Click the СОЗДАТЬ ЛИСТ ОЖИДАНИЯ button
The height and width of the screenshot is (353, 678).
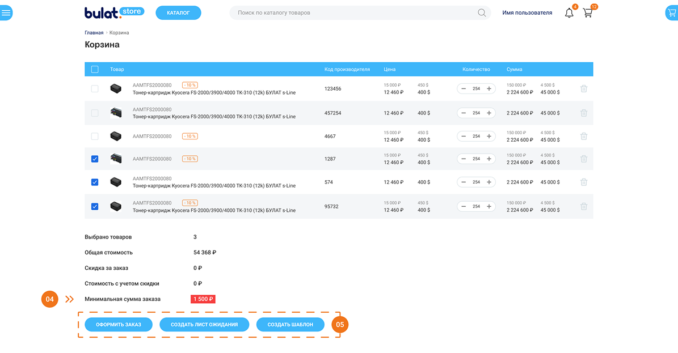[x=204, y=325]
